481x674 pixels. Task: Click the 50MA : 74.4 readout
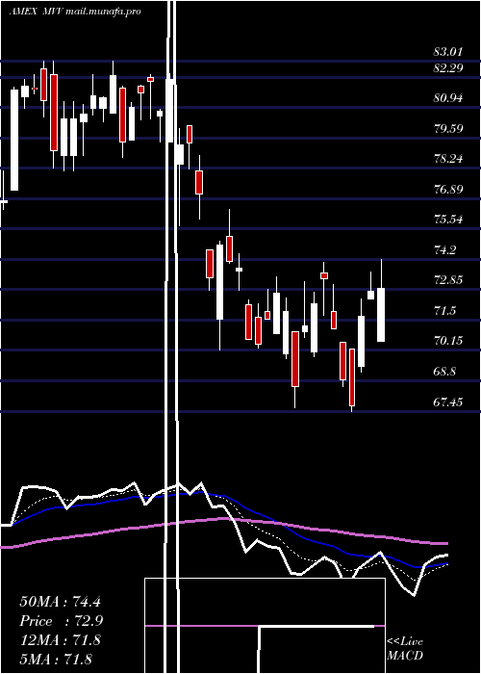click(x=60, y=602)
